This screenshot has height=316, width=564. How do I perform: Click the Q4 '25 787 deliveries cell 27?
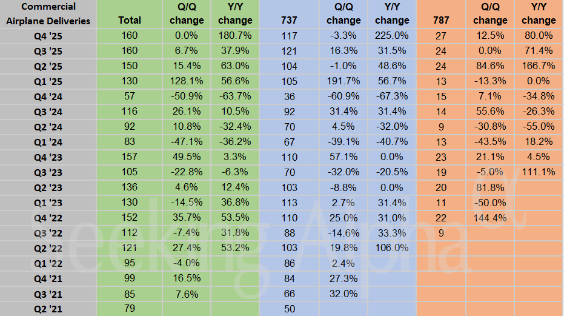tap(442, 36)
